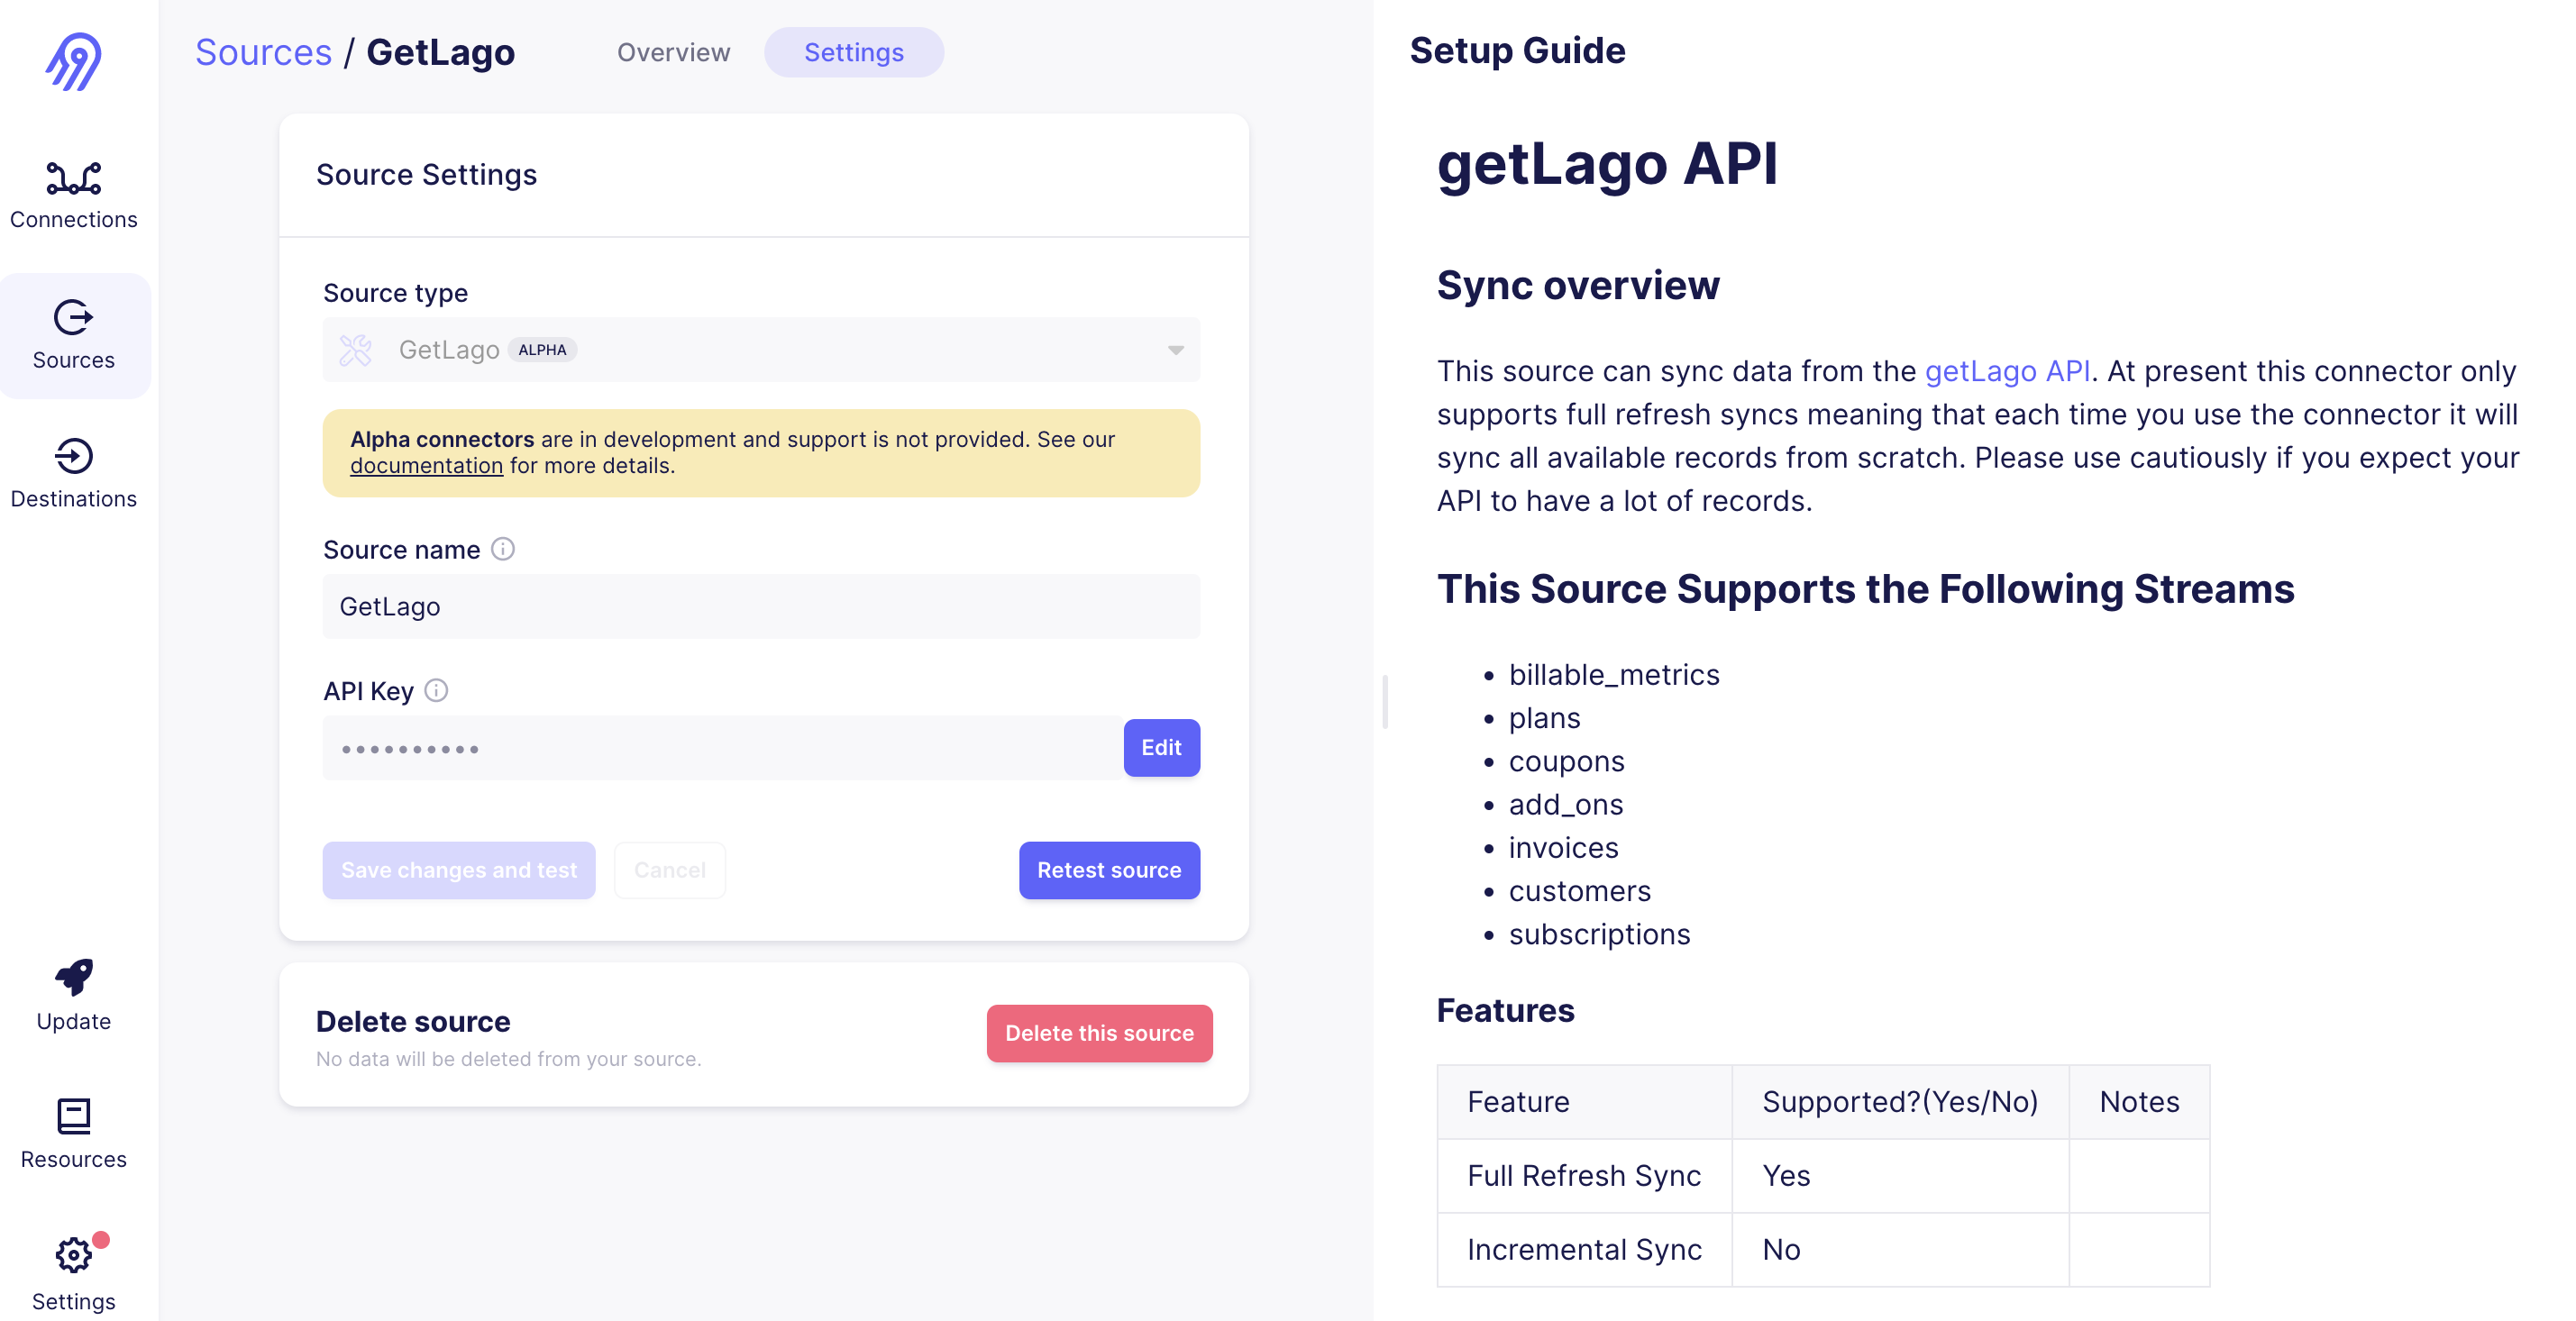Click the Full Refresh Sync table cell
Screen dimensions: 2576x1321
pyautogui.click(x=1584, y=1175)
